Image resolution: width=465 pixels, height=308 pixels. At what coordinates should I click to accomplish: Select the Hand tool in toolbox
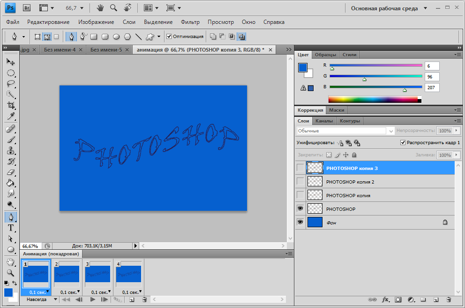(x=11, y=262)
